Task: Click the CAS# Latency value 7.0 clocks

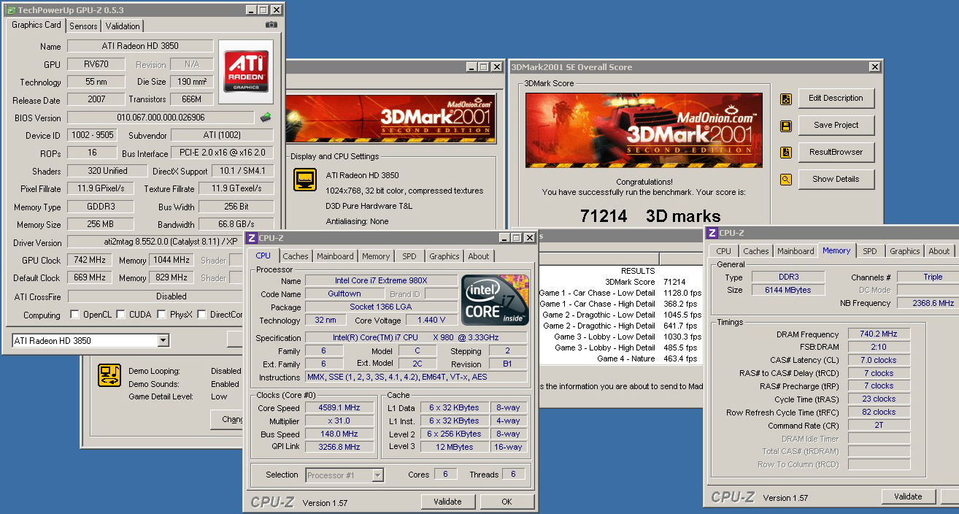Action: (879, 360)
